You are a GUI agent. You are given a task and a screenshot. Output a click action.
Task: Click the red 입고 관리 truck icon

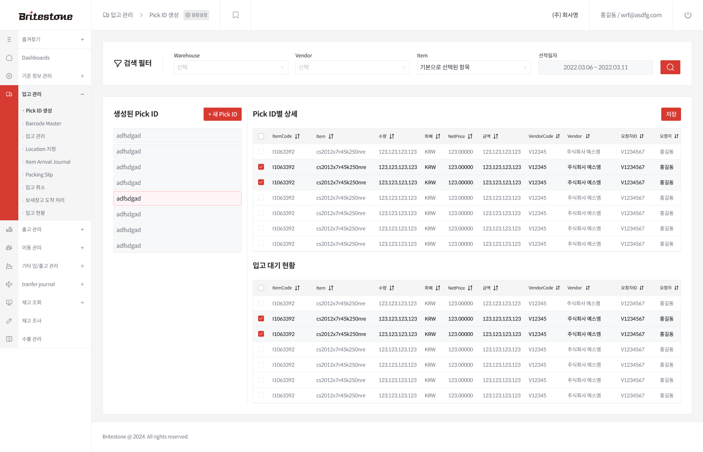[x=9, y=94]
